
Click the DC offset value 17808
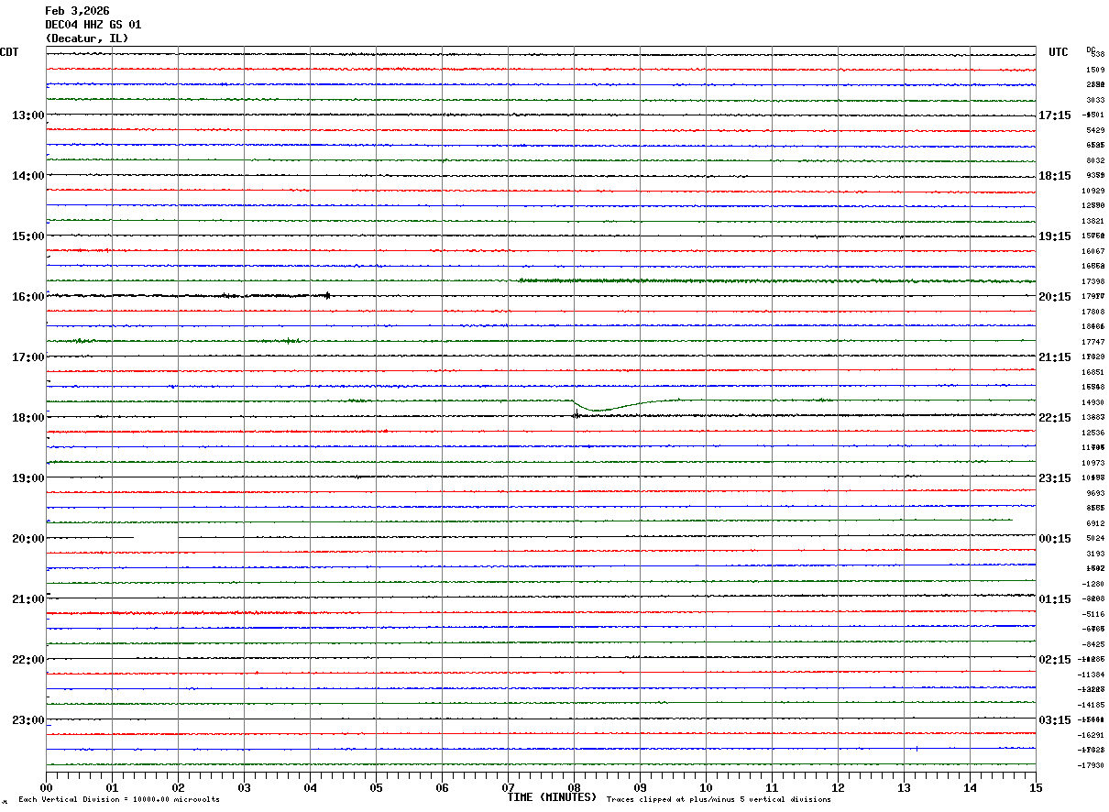pyautogui.click(x=1093, y=312)
